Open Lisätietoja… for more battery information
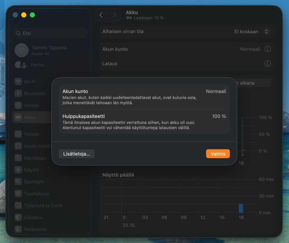 click(77, 154)
